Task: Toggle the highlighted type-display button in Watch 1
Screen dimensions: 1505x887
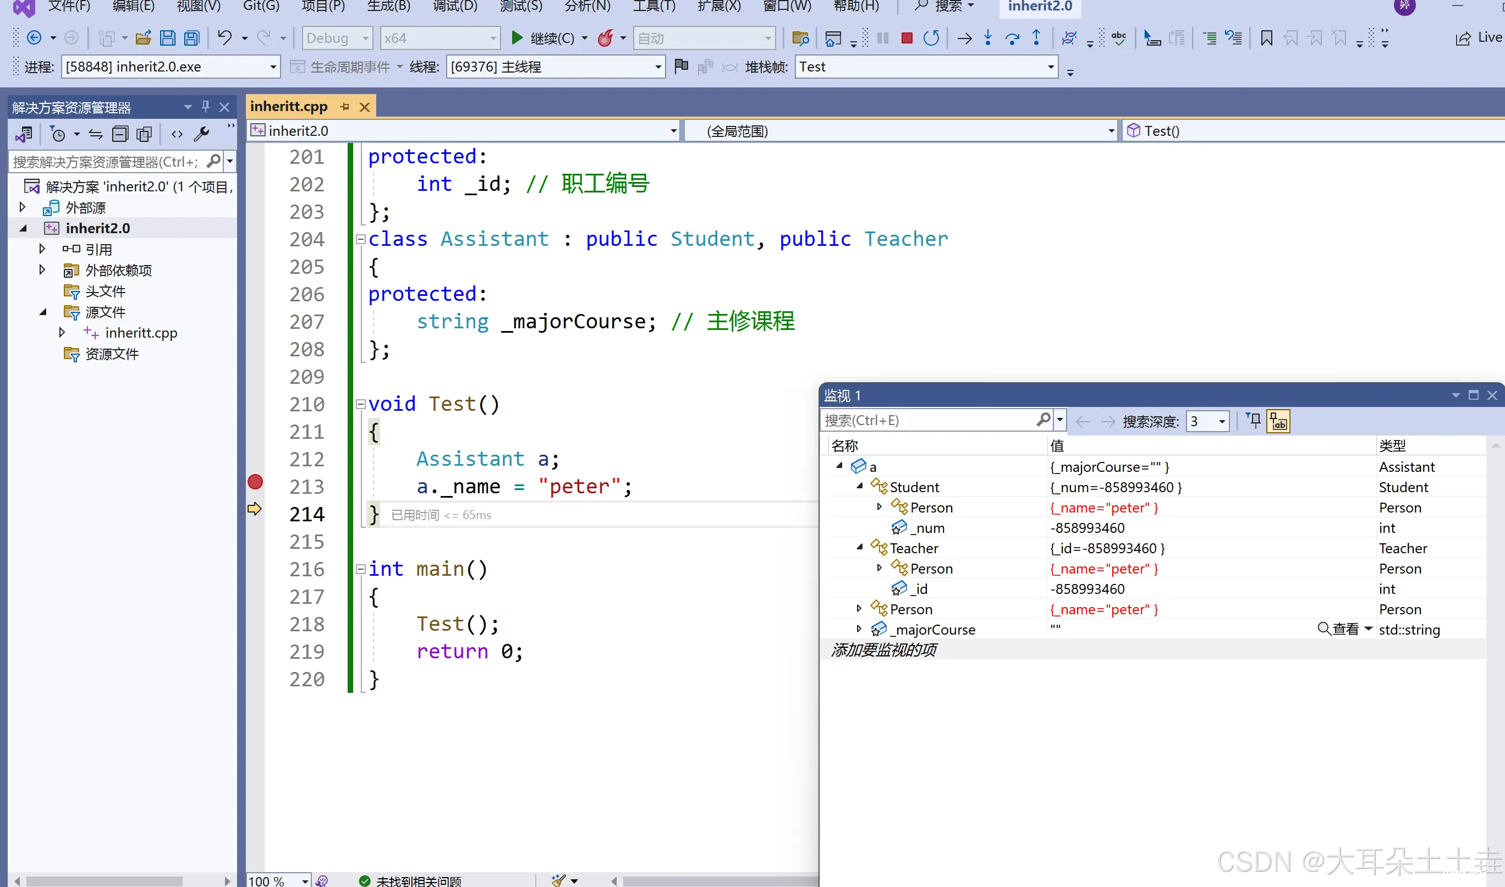Action: (x=1278, y=421)
